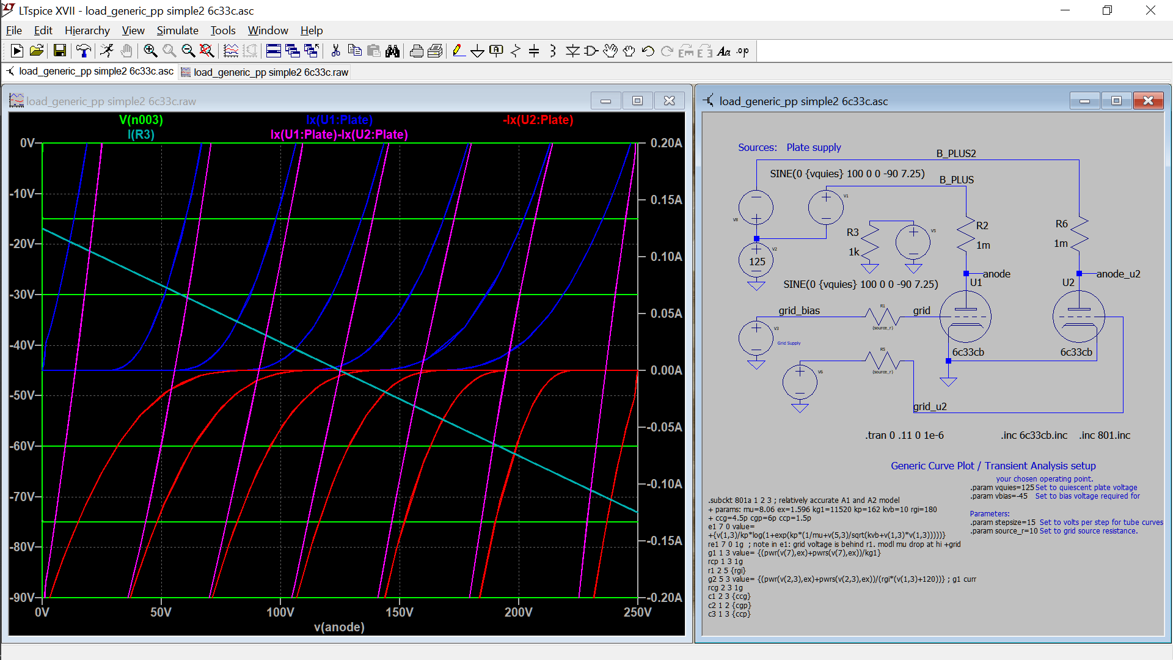
Task: Click the v(anode) horizontal axis label
Action: click(339, 627)
